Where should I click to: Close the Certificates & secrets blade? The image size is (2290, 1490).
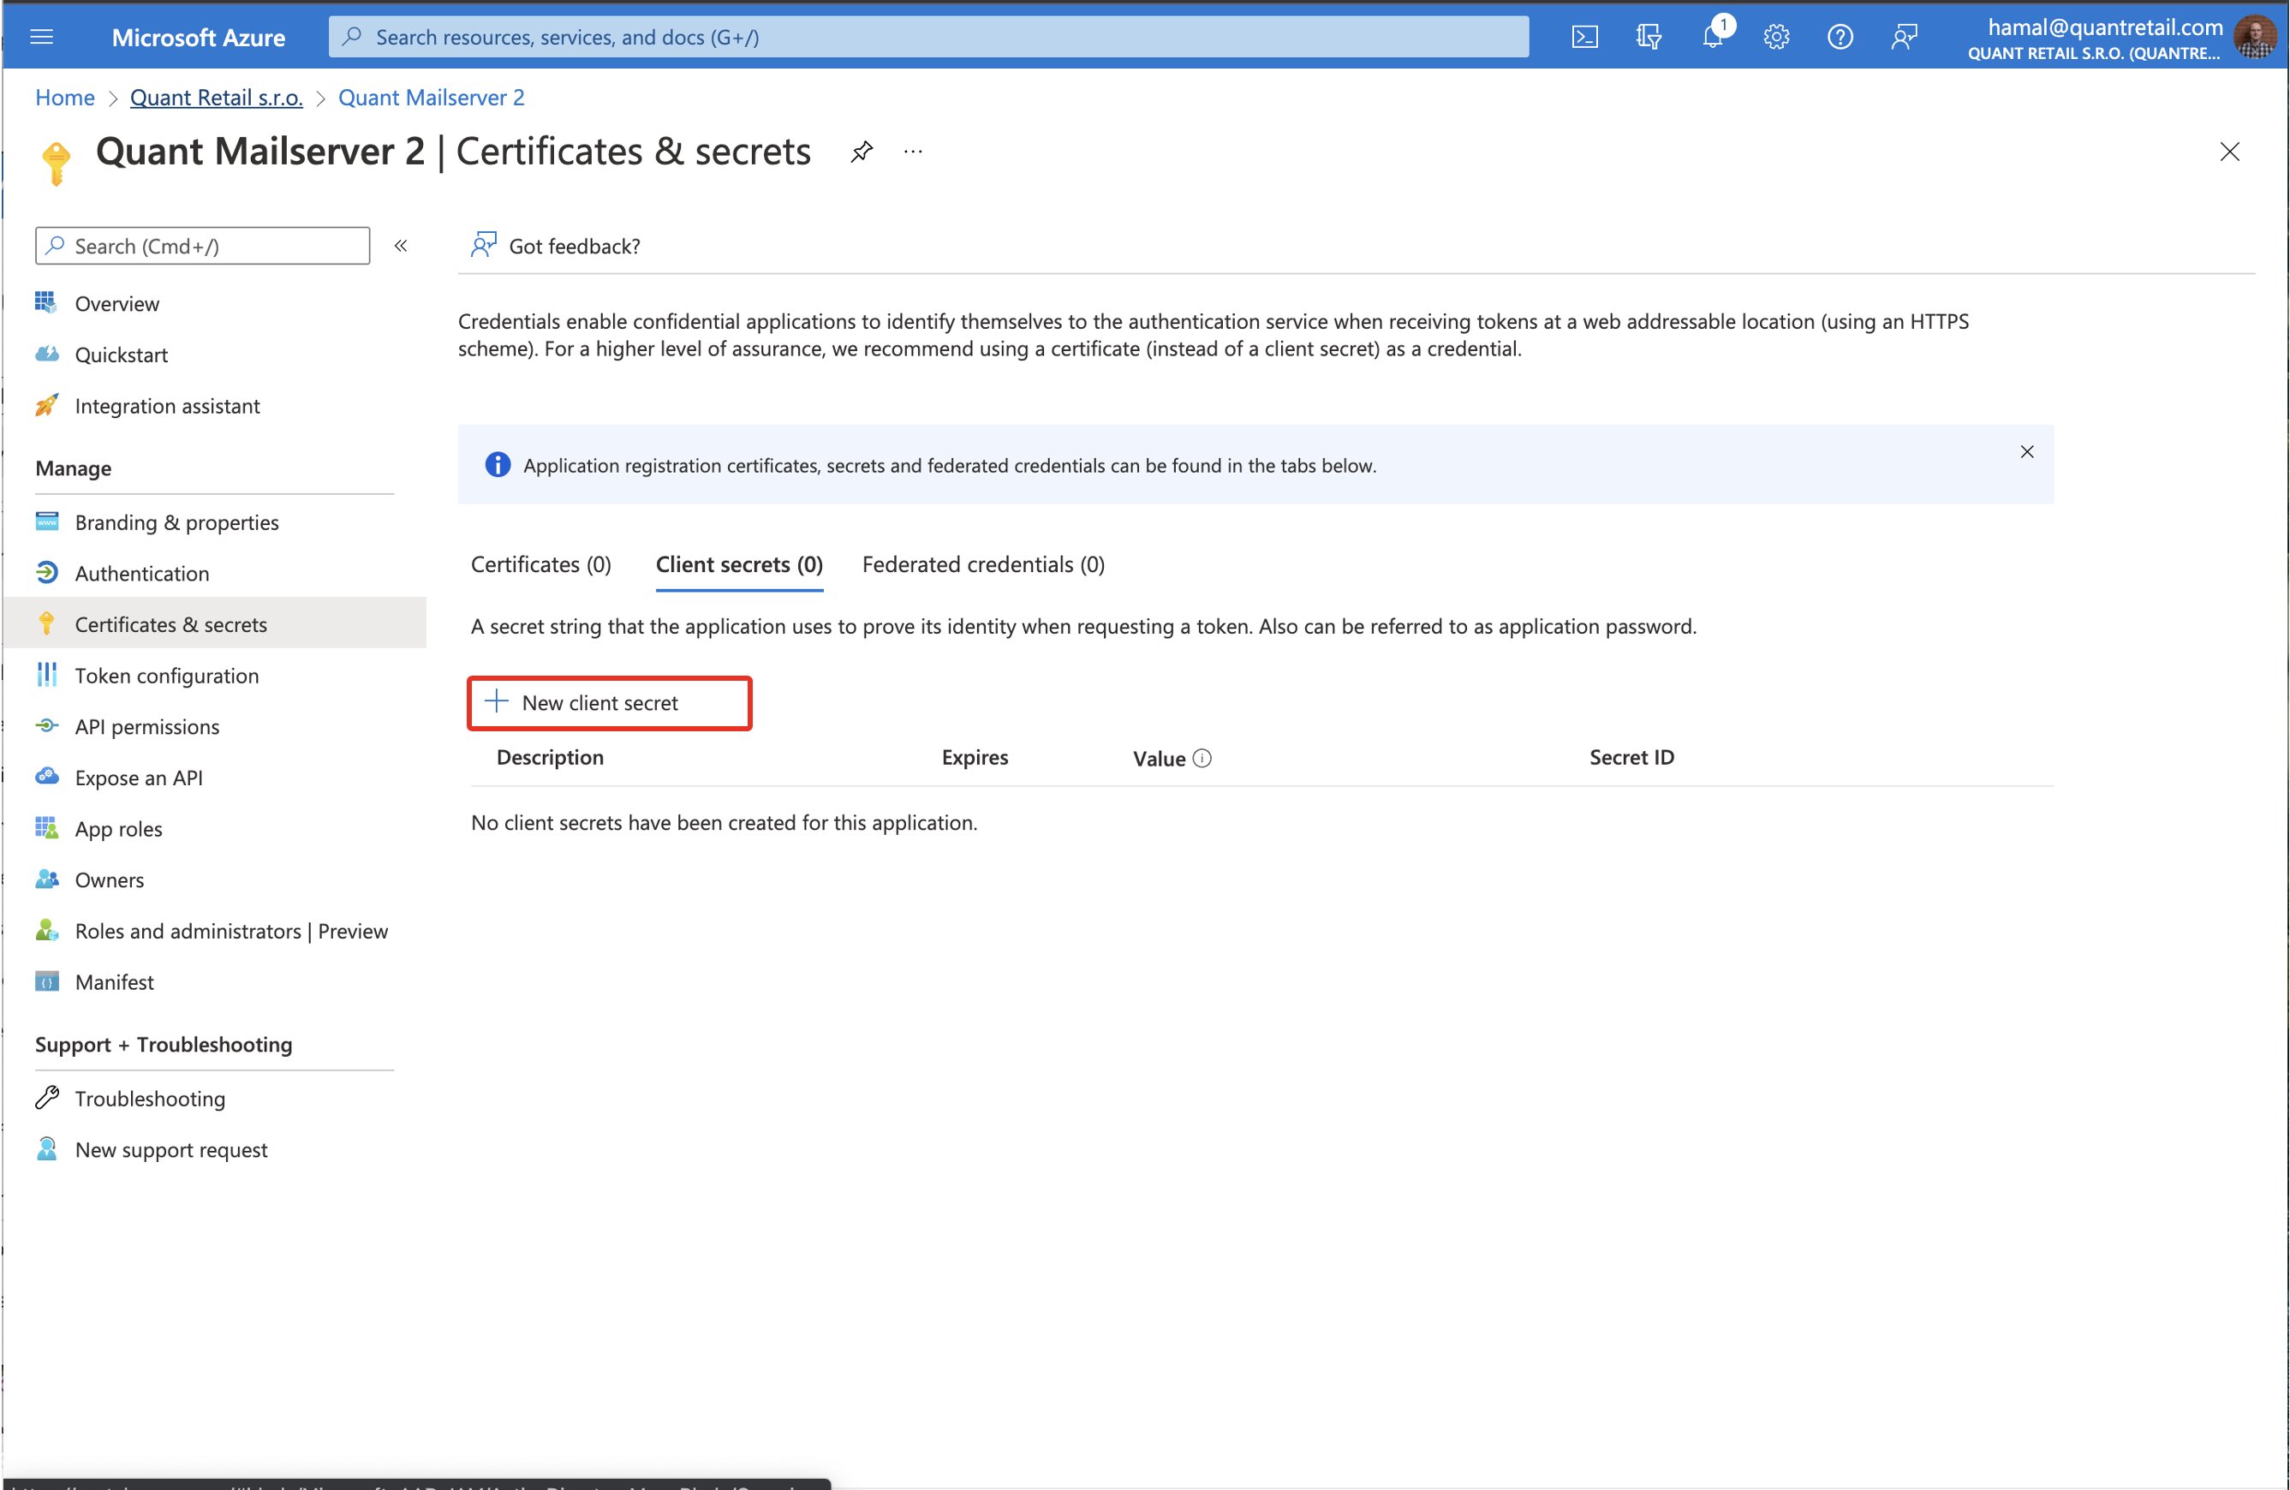coord(2229,151)
